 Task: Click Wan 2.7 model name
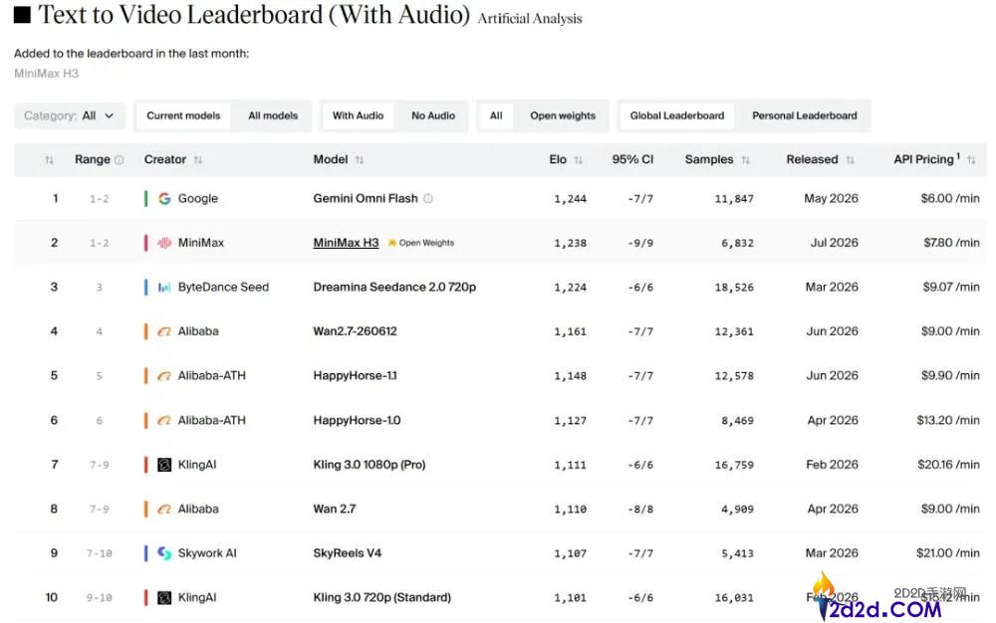click(335, 509)
